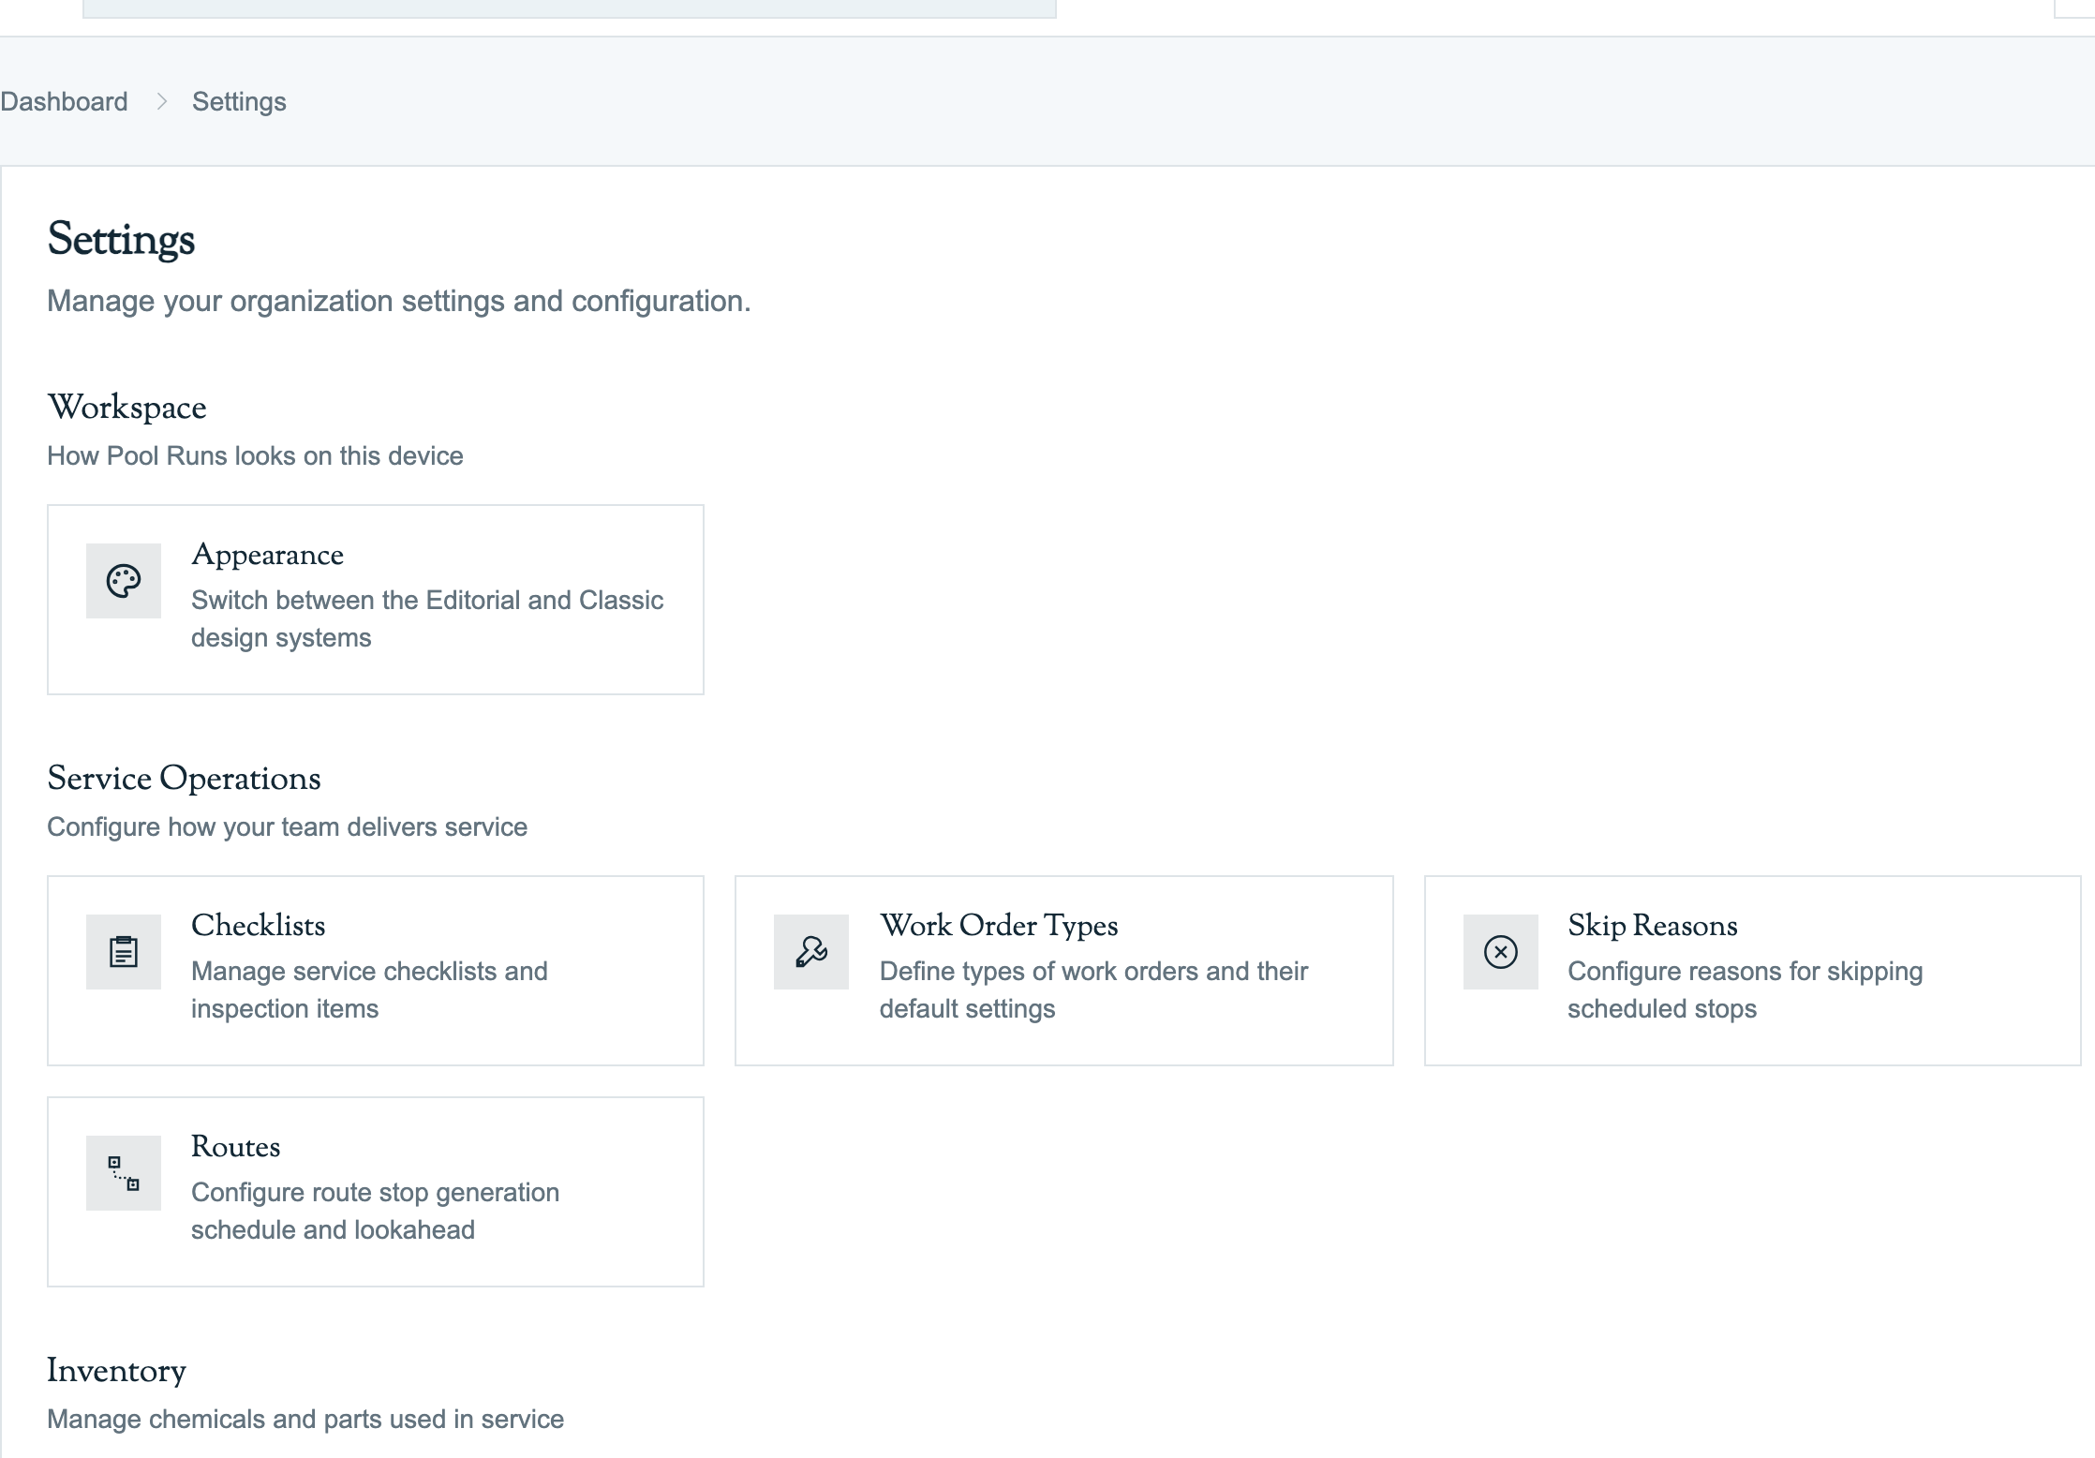Click the main Settings page title
Image resolution: width=2095 pixels, height=1458 pixels.
(x=122, y=240)
